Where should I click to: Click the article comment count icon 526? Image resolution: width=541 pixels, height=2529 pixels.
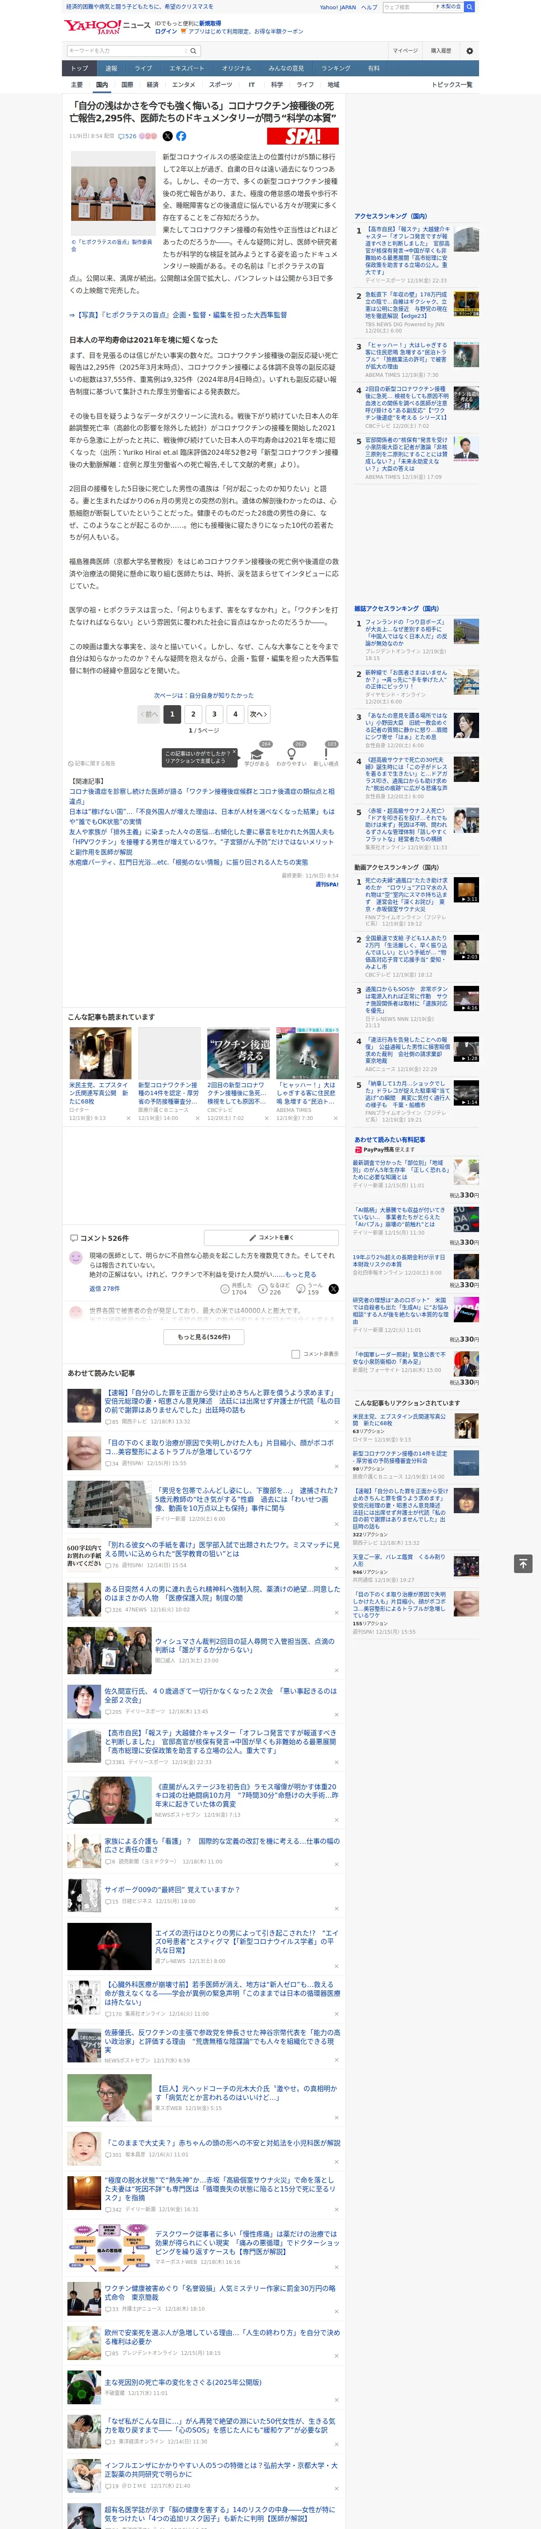[129, 137]
